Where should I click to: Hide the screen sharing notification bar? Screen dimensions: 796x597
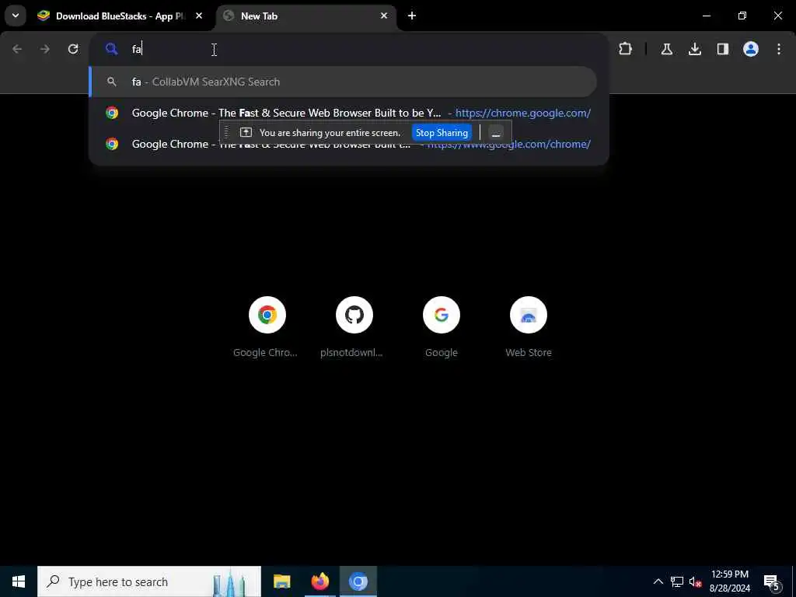point(496,133)
